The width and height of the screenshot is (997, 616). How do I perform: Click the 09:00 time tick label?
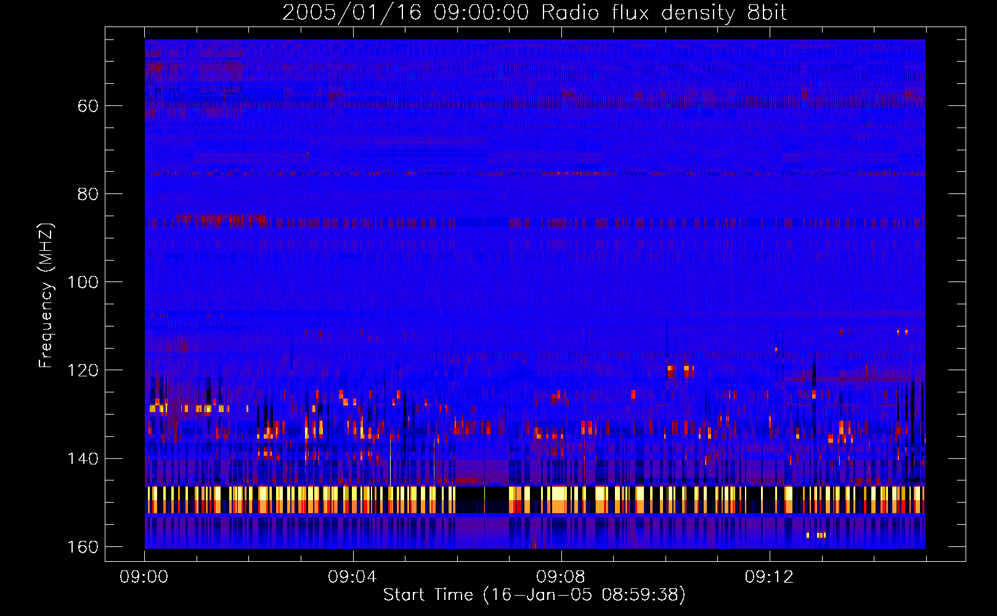point(144,577)
